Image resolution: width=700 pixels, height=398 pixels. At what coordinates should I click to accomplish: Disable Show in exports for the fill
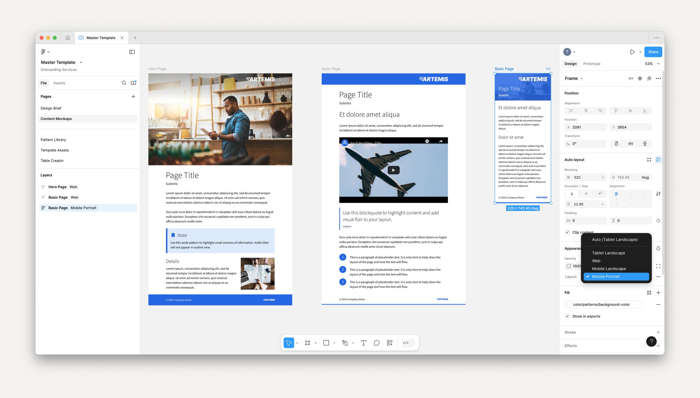567,316
